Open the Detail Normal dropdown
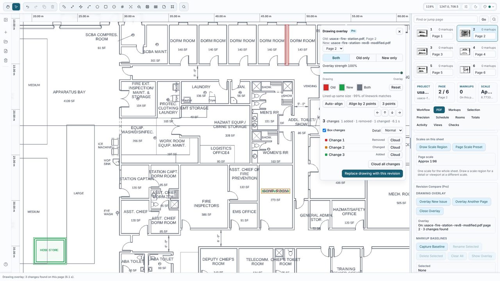This screenshot has height=281, width=500. point(392,130)
